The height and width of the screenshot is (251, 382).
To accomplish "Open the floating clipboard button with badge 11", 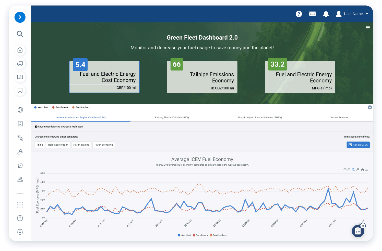I will [x=358, y=231].
